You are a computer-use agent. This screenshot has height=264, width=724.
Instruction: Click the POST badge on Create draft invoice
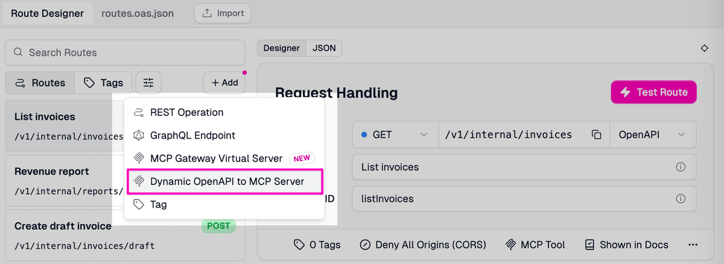pos(218,226)
